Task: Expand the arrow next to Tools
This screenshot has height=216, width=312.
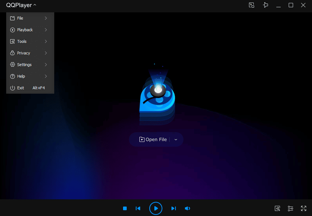Action: [46, 41]
